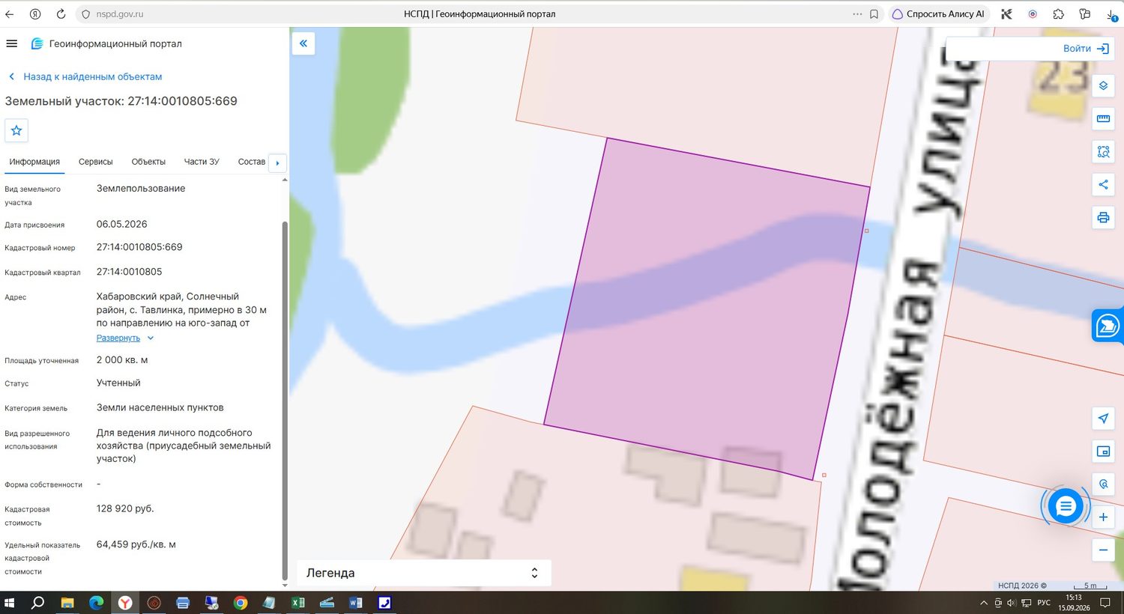Image resolution: width=1124 pixels, height=614 pixels.
Task: Click the Геоинформационный портал logo
Action: tap(106, 43)
